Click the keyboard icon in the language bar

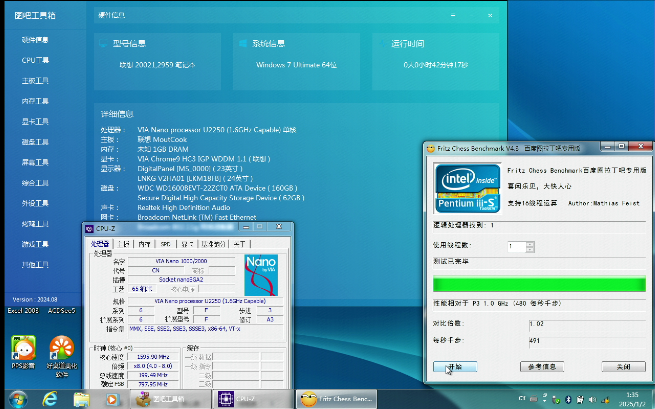[533, 399]
